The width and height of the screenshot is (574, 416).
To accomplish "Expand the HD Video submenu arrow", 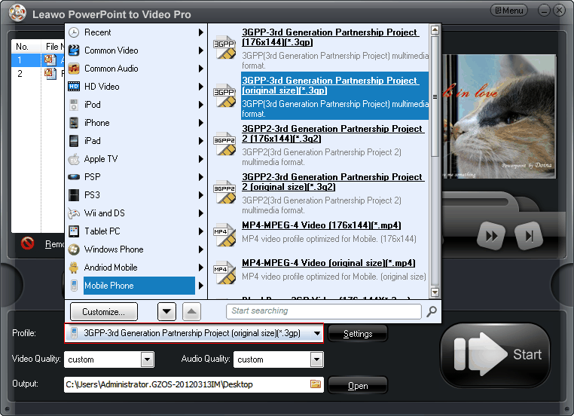I will (x=200, y=87).
